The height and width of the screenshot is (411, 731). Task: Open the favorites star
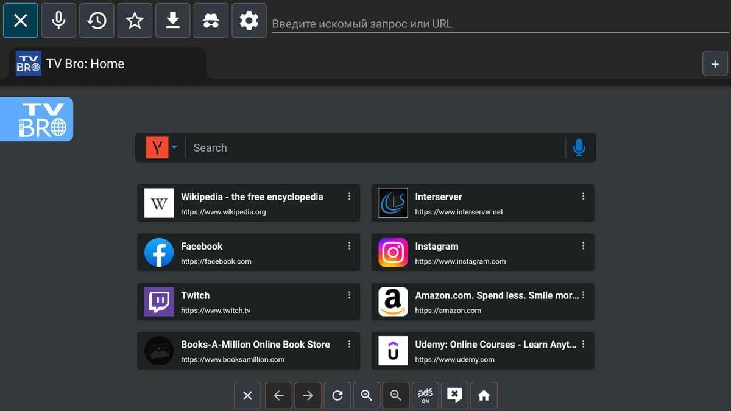coord(135,21)
